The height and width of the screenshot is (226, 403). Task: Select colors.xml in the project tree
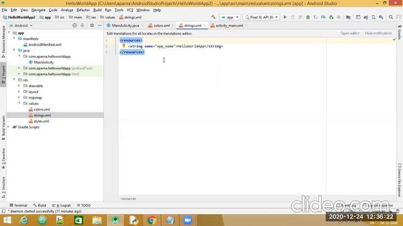[x=42, y=109]
